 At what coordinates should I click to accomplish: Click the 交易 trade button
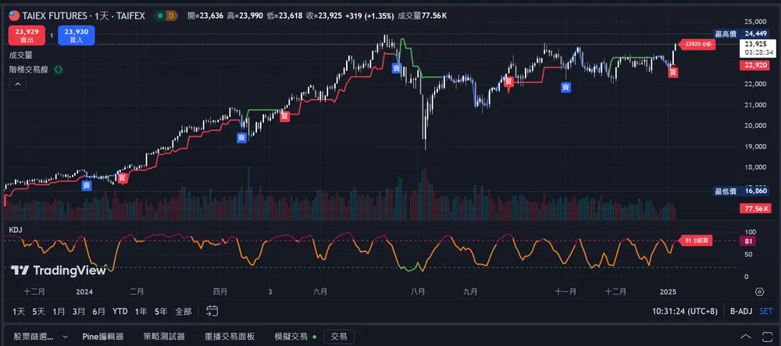[339, 337]
